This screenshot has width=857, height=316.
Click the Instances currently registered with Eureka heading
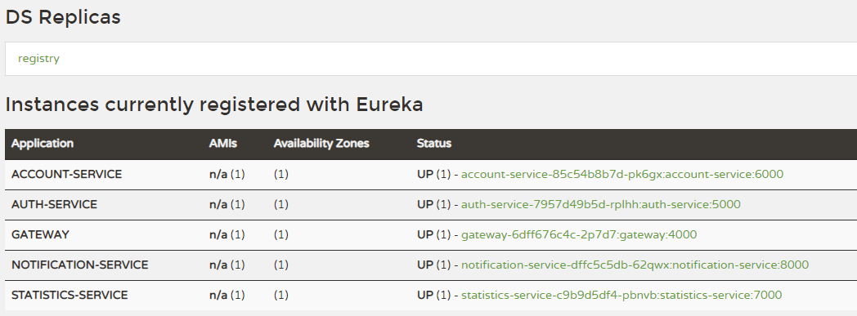(214, 105)
